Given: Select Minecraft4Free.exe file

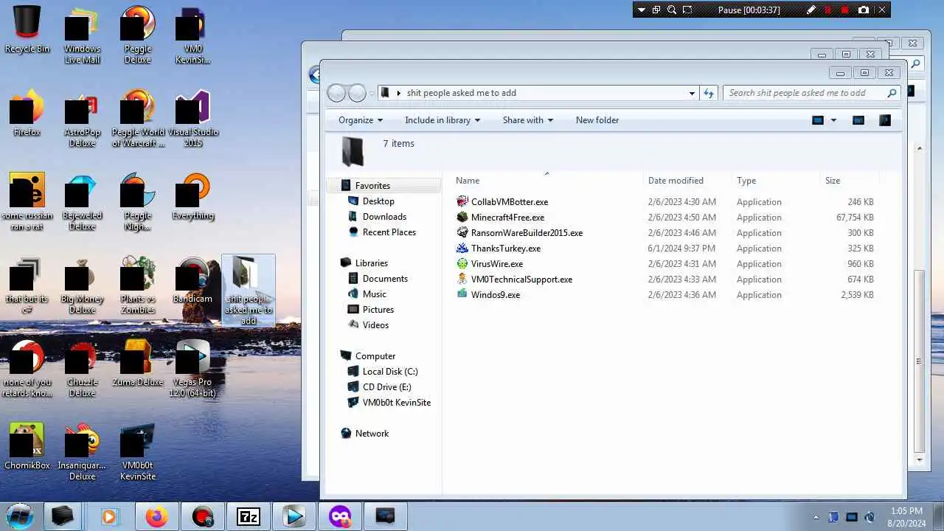Looking at the screenshot, I should click(x=501, y=218).
